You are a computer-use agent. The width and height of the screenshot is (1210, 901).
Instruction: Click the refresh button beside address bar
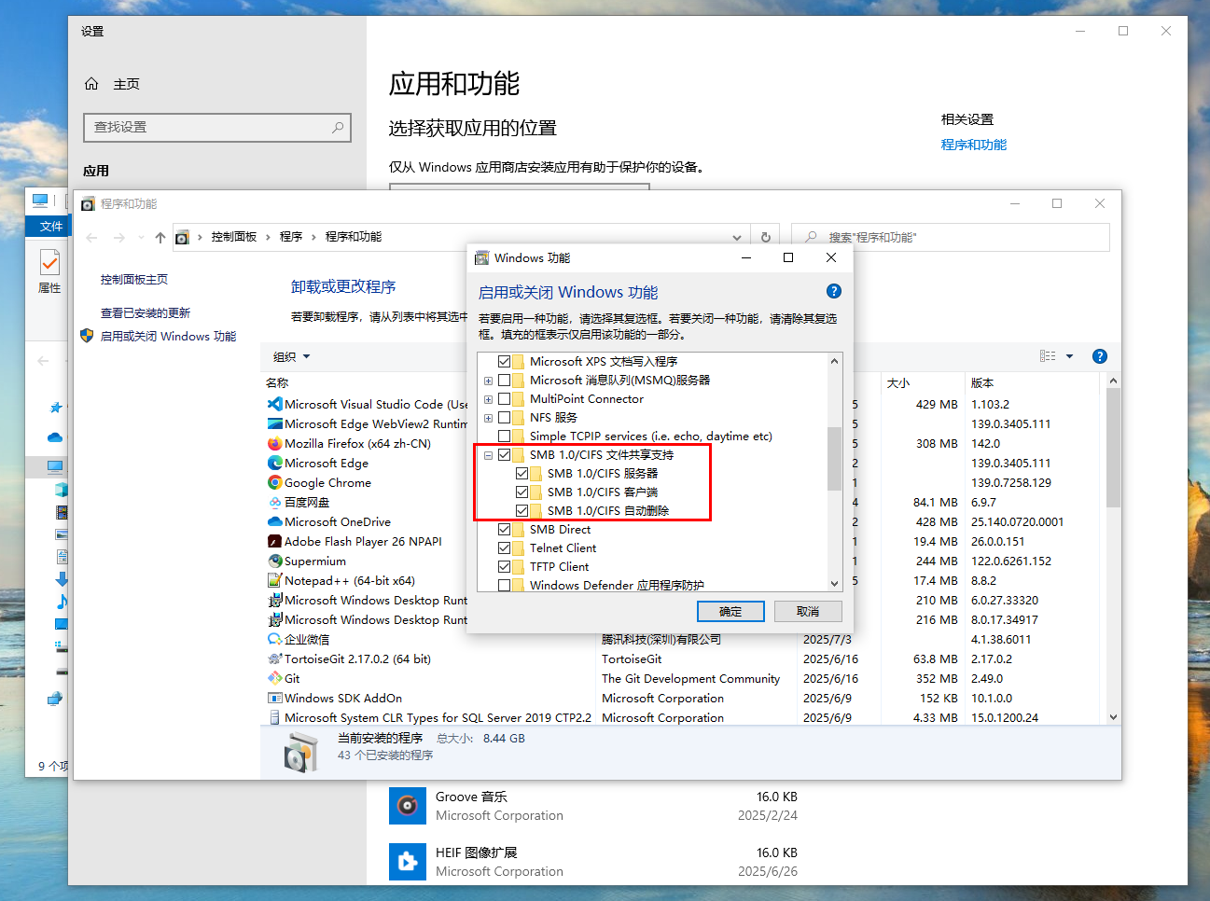coord(766,237)
